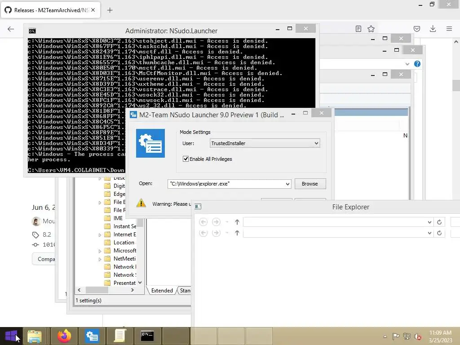The width and height of the screenshot is (460, 345).
Task: Close the Releases browser tab
Action: pyautogui.click(x=93, y=10)
